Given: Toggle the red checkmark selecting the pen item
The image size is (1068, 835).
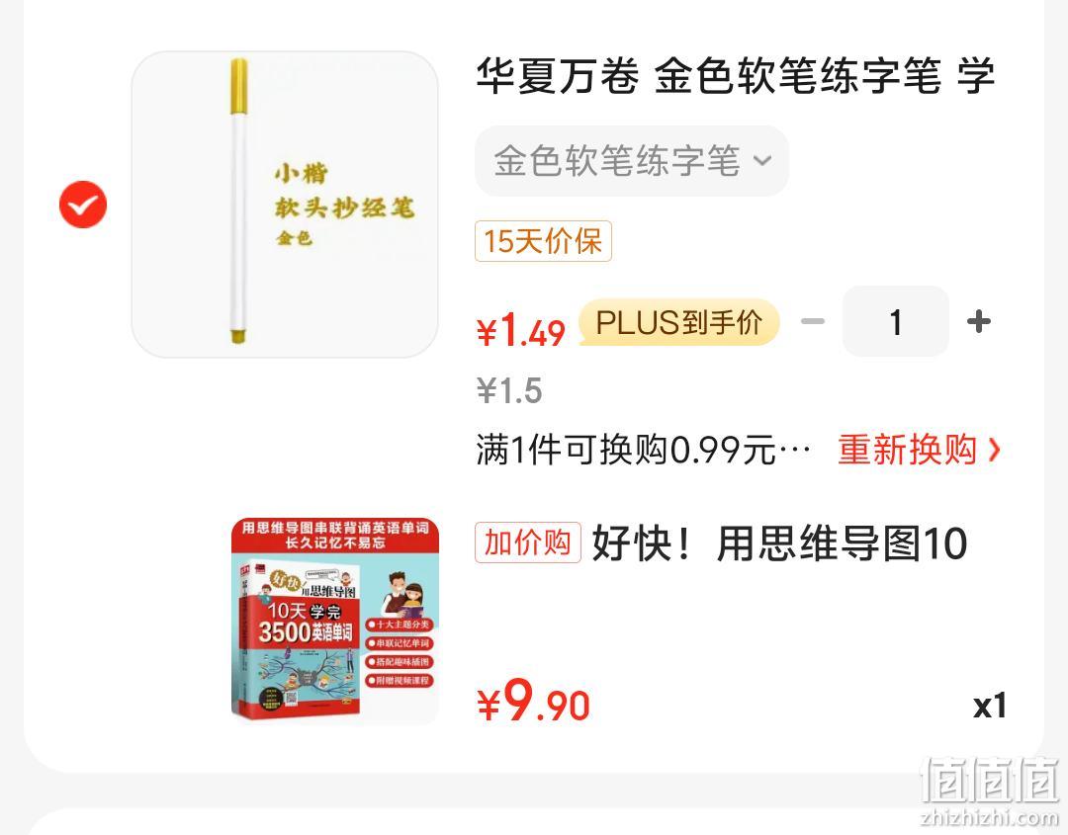Looking at the screenshot, I should pyautogui.click(x=83, y=205).
